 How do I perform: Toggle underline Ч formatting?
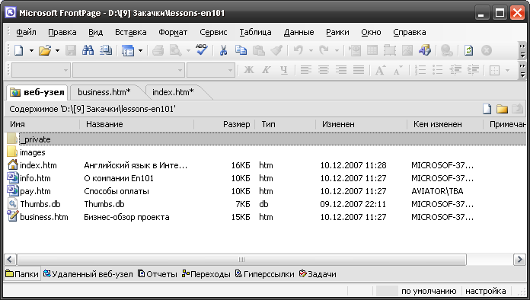284,70
